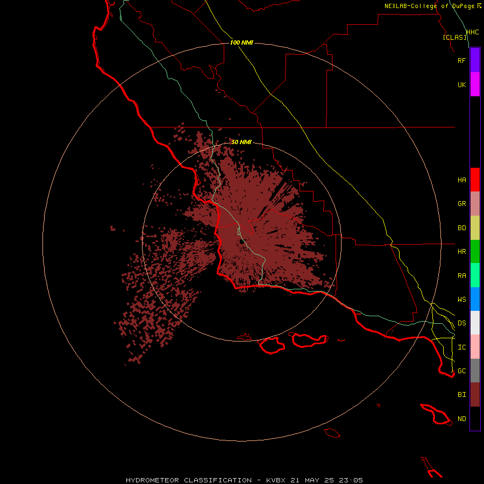Click the "WS" legend label
Viewport: 484px width, 484px height.
coord(461,300)
